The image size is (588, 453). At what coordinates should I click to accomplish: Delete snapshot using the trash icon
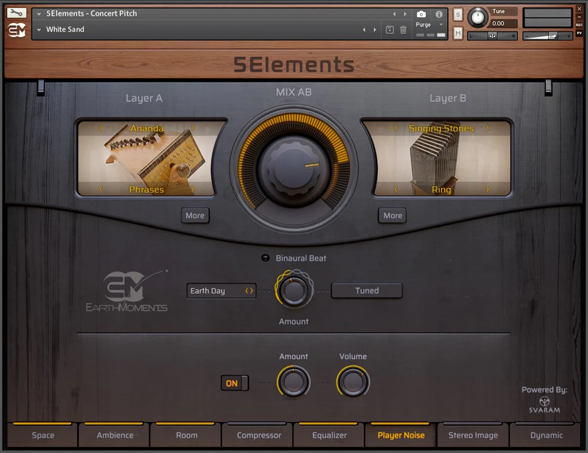coord(403,30)
